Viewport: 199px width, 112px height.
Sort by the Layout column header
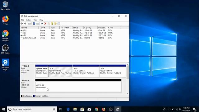[44, 28]
